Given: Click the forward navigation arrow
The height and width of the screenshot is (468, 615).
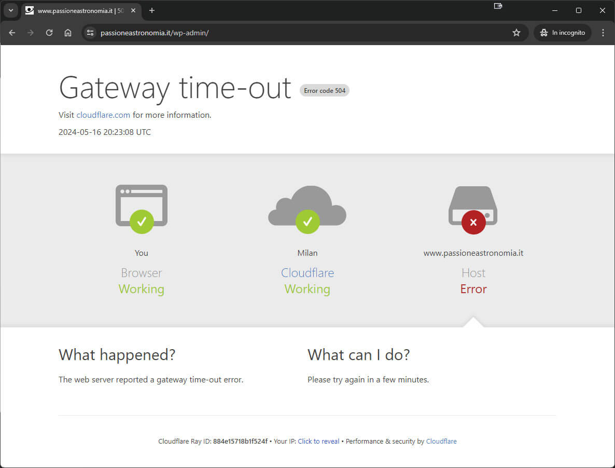Looking at the screenshot, I should pyautogui.click(x=31, y=33).
